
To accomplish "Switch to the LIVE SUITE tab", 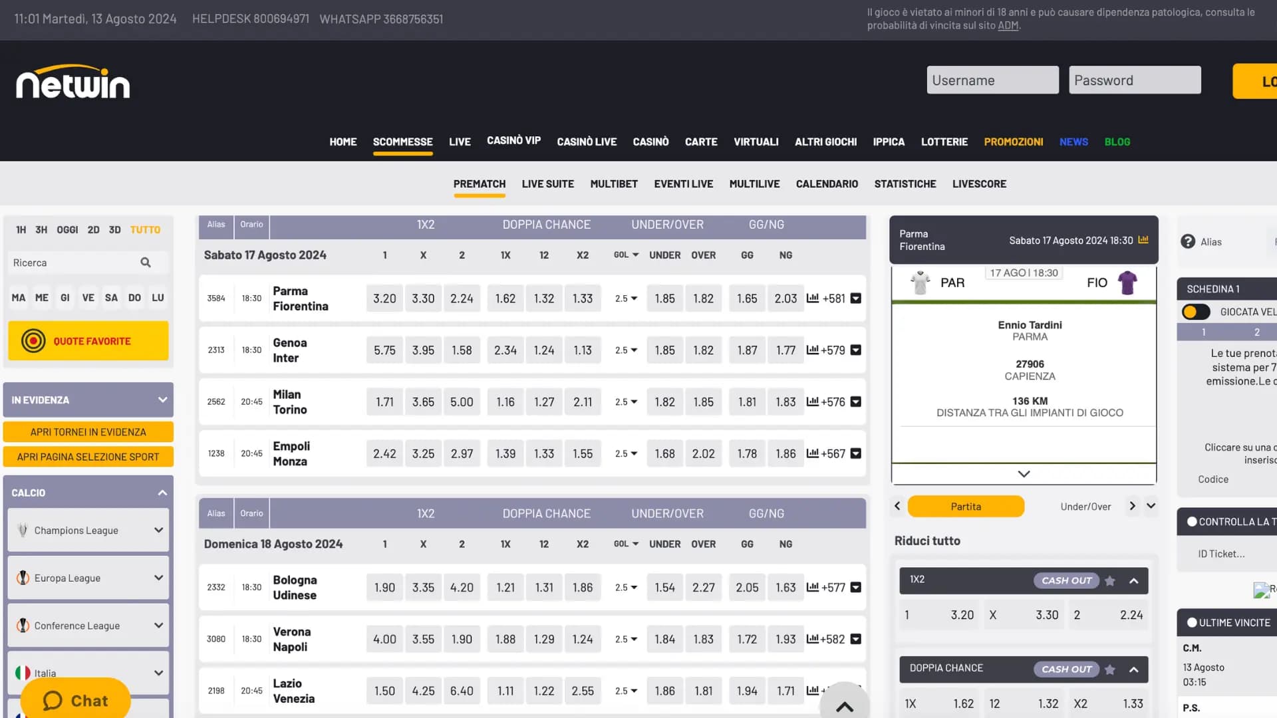I will 548,183.
